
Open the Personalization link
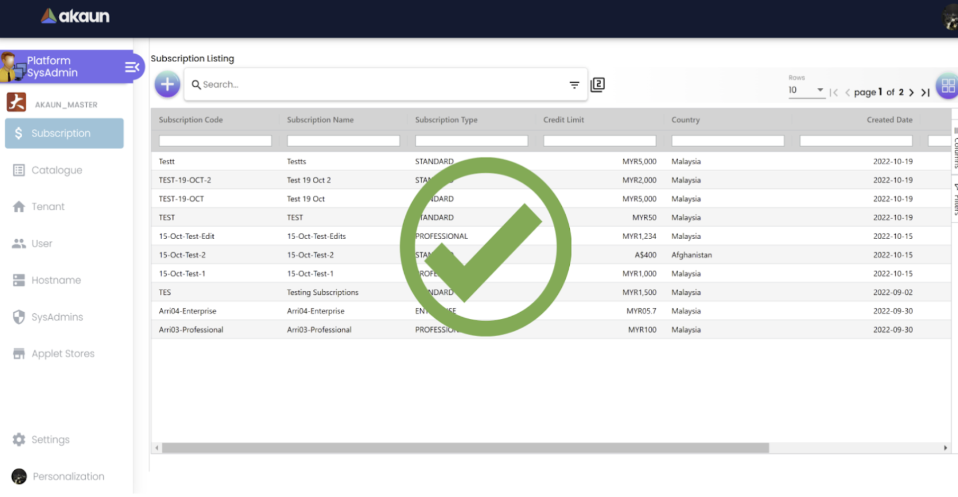click(x=68, y=476)
